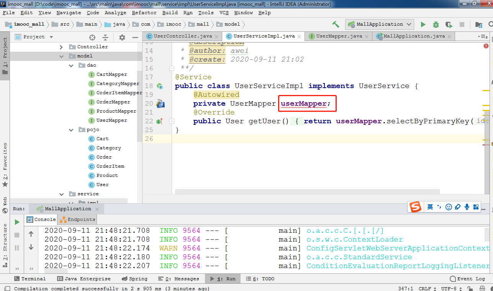
Task: Collapse the pojo folder
Action: (x=71, y=129)
